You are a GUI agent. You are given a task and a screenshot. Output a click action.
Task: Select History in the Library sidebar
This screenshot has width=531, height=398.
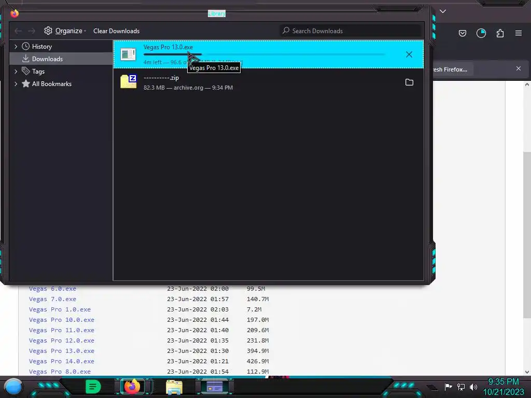click(x=41, y=46)
